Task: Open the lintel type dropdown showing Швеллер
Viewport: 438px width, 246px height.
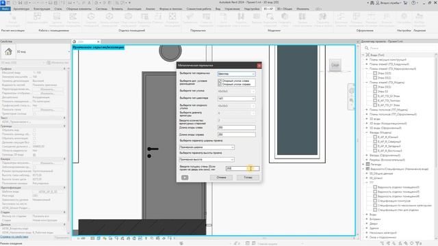Action: pos(236,74)
